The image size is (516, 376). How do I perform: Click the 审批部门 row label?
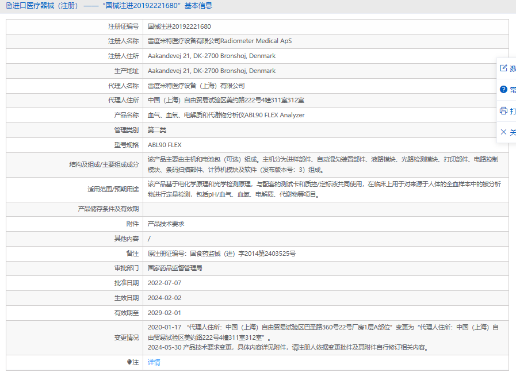coord(127,268)
